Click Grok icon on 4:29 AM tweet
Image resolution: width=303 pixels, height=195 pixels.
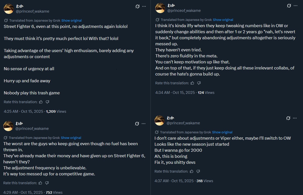click(x=137, y=124)
